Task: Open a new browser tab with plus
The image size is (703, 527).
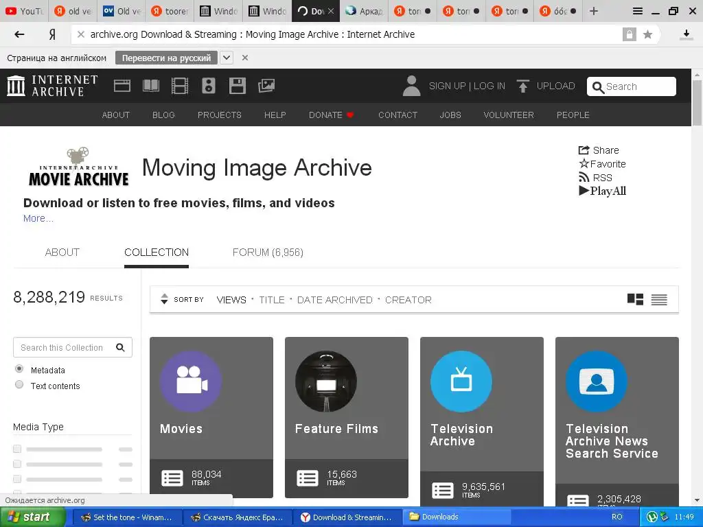Action: pos(594,11)
